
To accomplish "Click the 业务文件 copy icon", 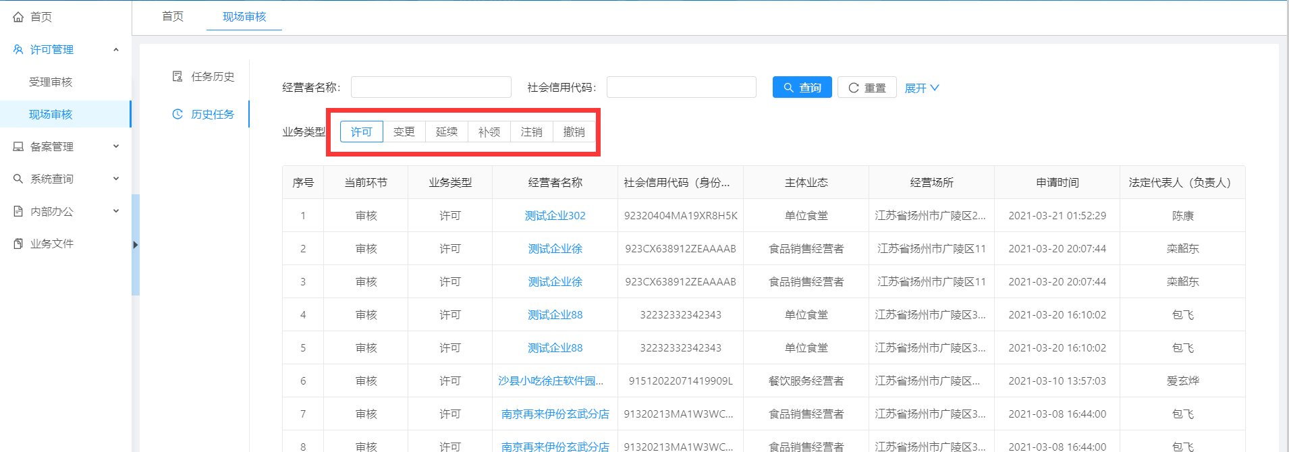I will tap(18, 244).
